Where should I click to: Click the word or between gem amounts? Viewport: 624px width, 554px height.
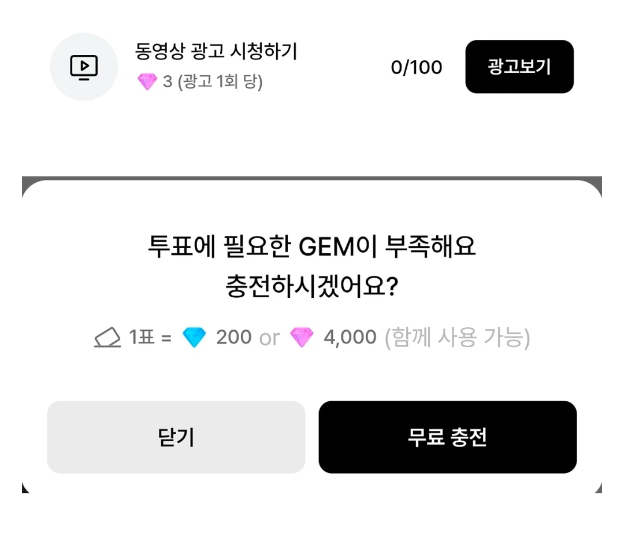pyautogui.click(x=269, y=338)
